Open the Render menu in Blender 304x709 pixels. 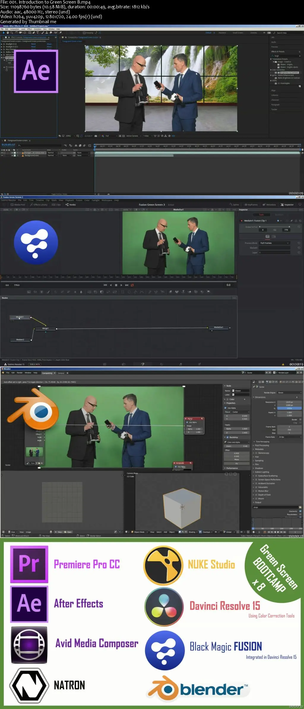click(x=20, y=372)
